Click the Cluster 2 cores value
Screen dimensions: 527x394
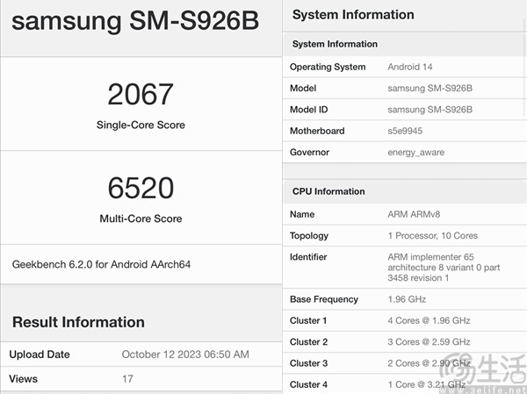[429, 341]
